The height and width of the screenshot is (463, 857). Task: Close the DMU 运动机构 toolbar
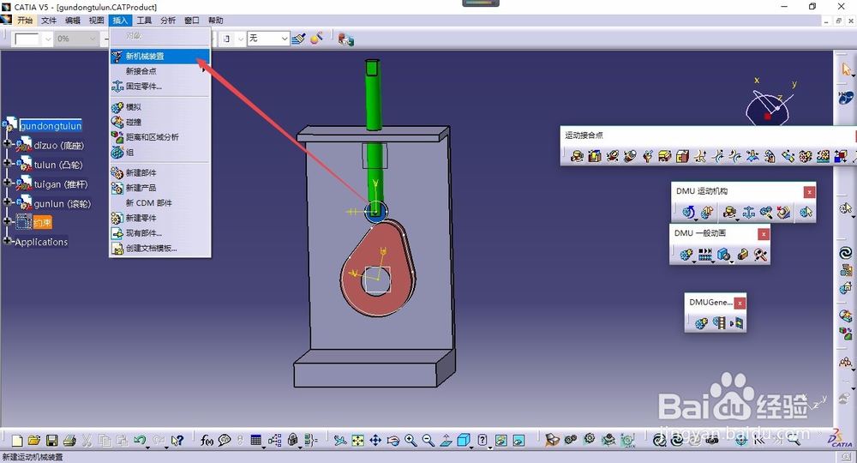coord(810,192)
